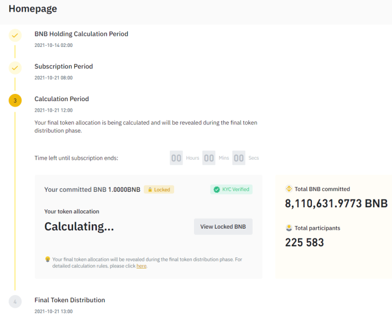The image size is (392, 316).
Task: Open the 'here' calculation rules link
Action: (x=141, y=266)
